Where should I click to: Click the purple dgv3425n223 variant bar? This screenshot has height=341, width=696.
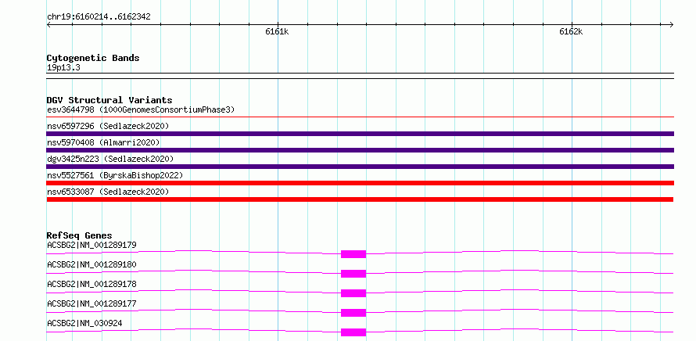360,167
